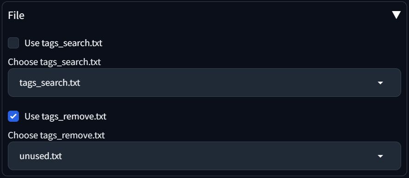The width and height of the screenshot is (409, 178).
Task: Collapse the File section with the triangle icon
Action: click(x=396, y=15)
